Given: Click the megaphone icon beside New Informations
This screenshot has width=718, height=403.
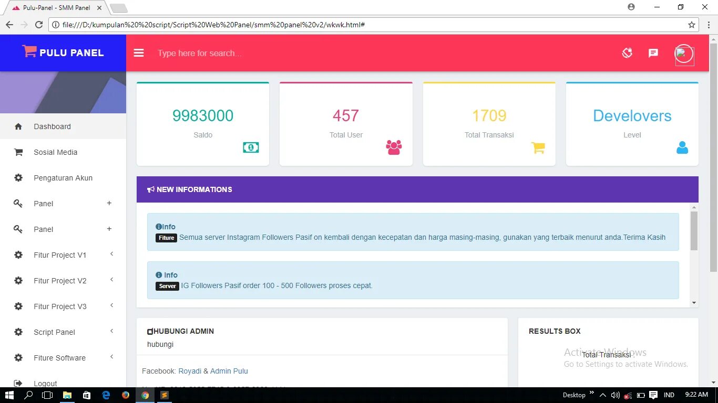Looking at the screenshot, I should pyautogui.click(x=151, y=189).
